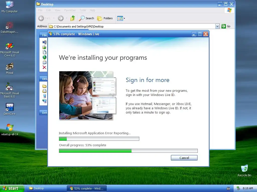Click the safely remove hardware tray icon

[x=238, y=188]
